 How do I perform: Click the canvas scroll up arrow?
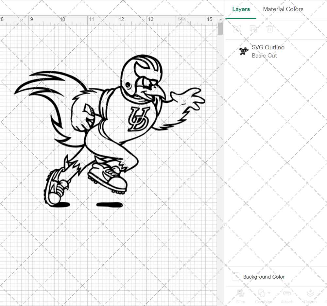(220, 19)
